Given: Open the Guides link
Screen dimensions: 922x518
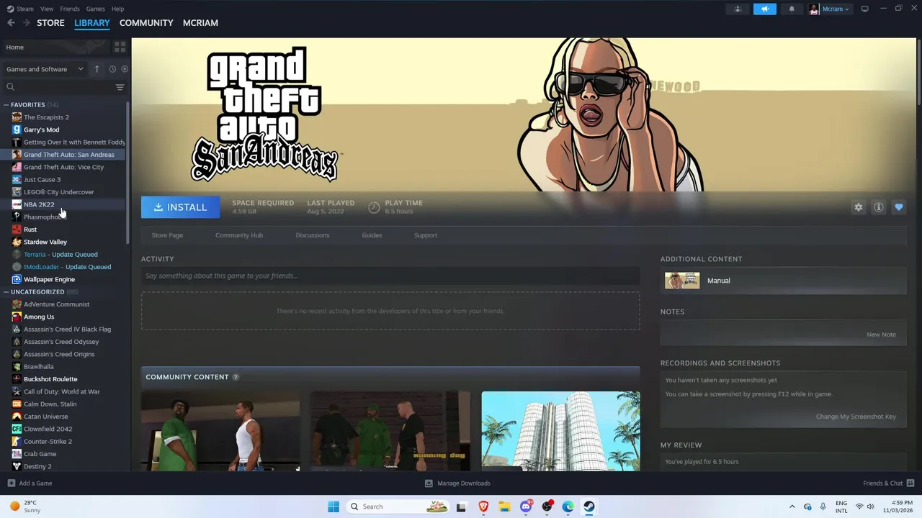Looking at the screenshot, I should 372,235.
